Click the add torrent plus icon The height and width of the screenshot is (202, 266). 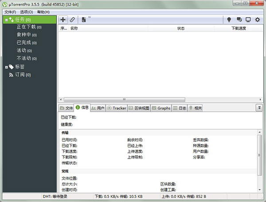(63, 19)
